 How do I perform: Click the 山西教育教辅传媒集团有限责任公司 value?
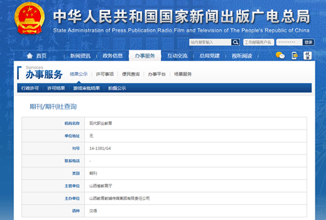coord(120,199)
